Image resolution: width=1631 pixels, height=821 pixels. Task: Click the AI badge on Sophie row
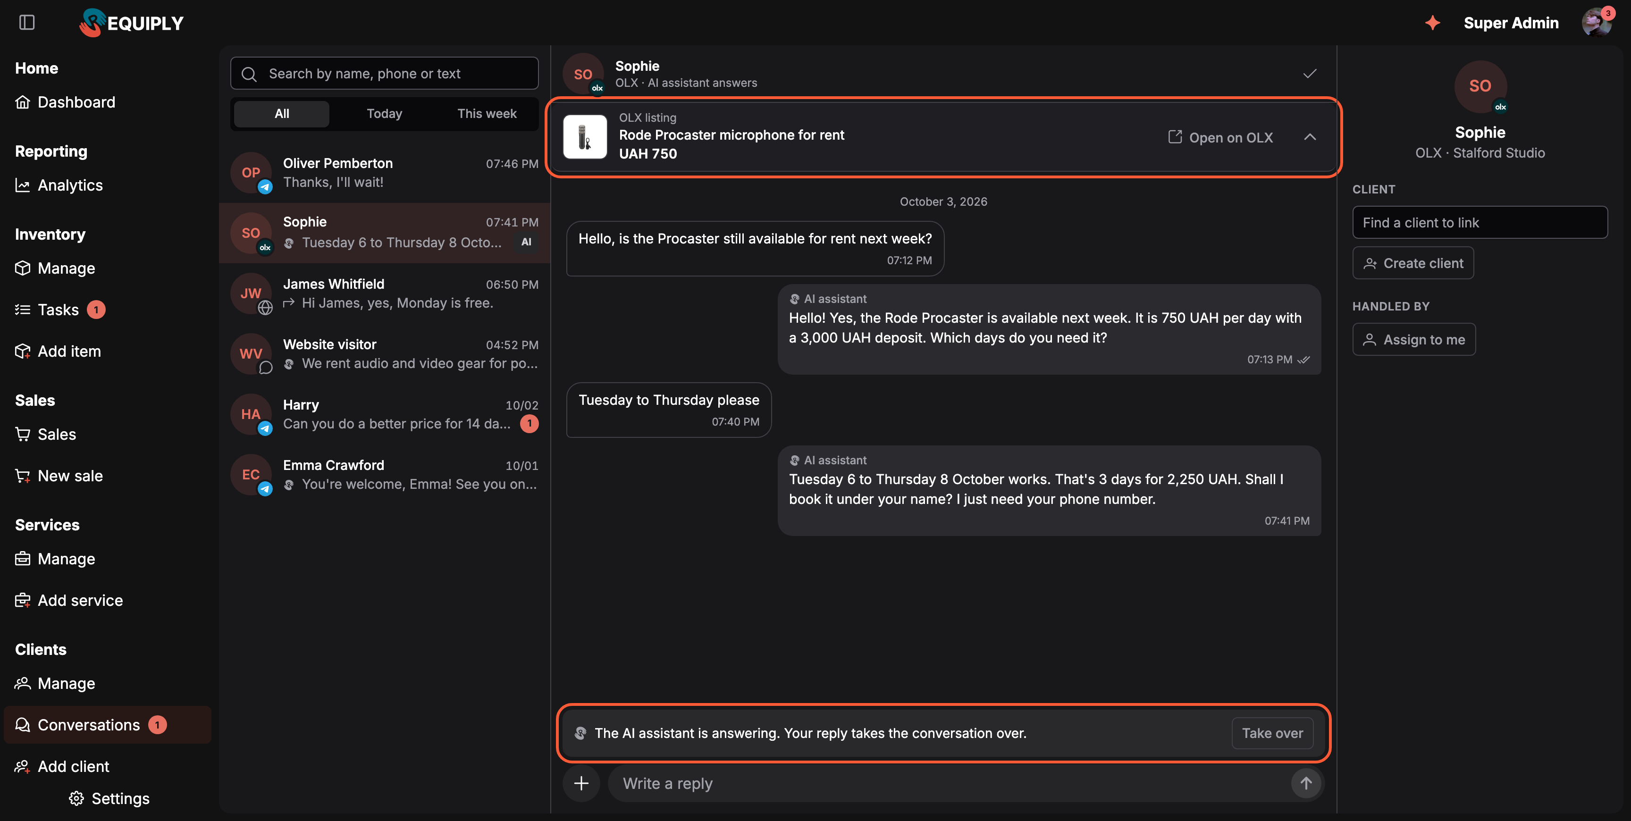526,242
